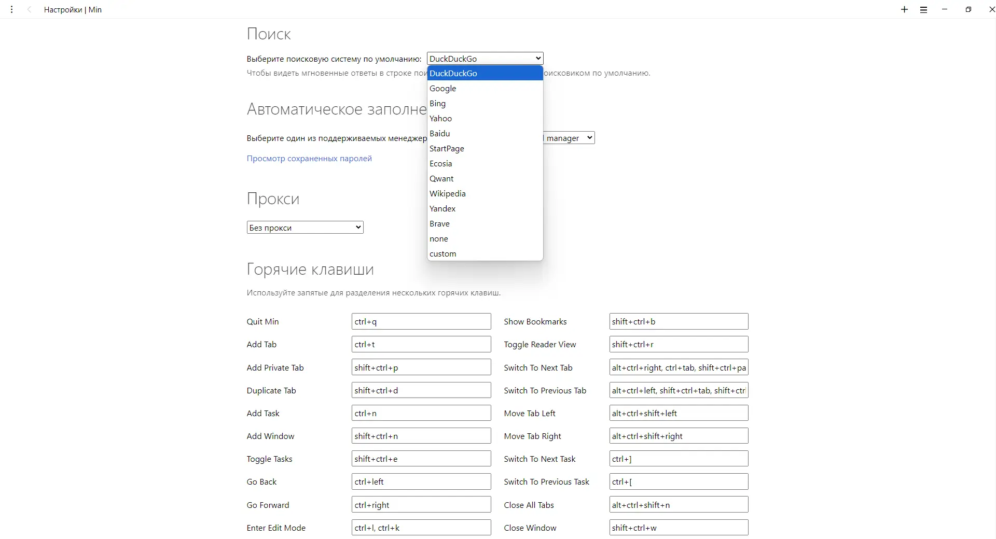Screen dimensions: 996x539
Task: Open the password manager dropdown
Action: click(x=569, y=138)
